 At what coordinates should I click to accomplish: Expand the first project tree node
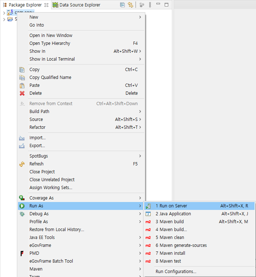4,13
